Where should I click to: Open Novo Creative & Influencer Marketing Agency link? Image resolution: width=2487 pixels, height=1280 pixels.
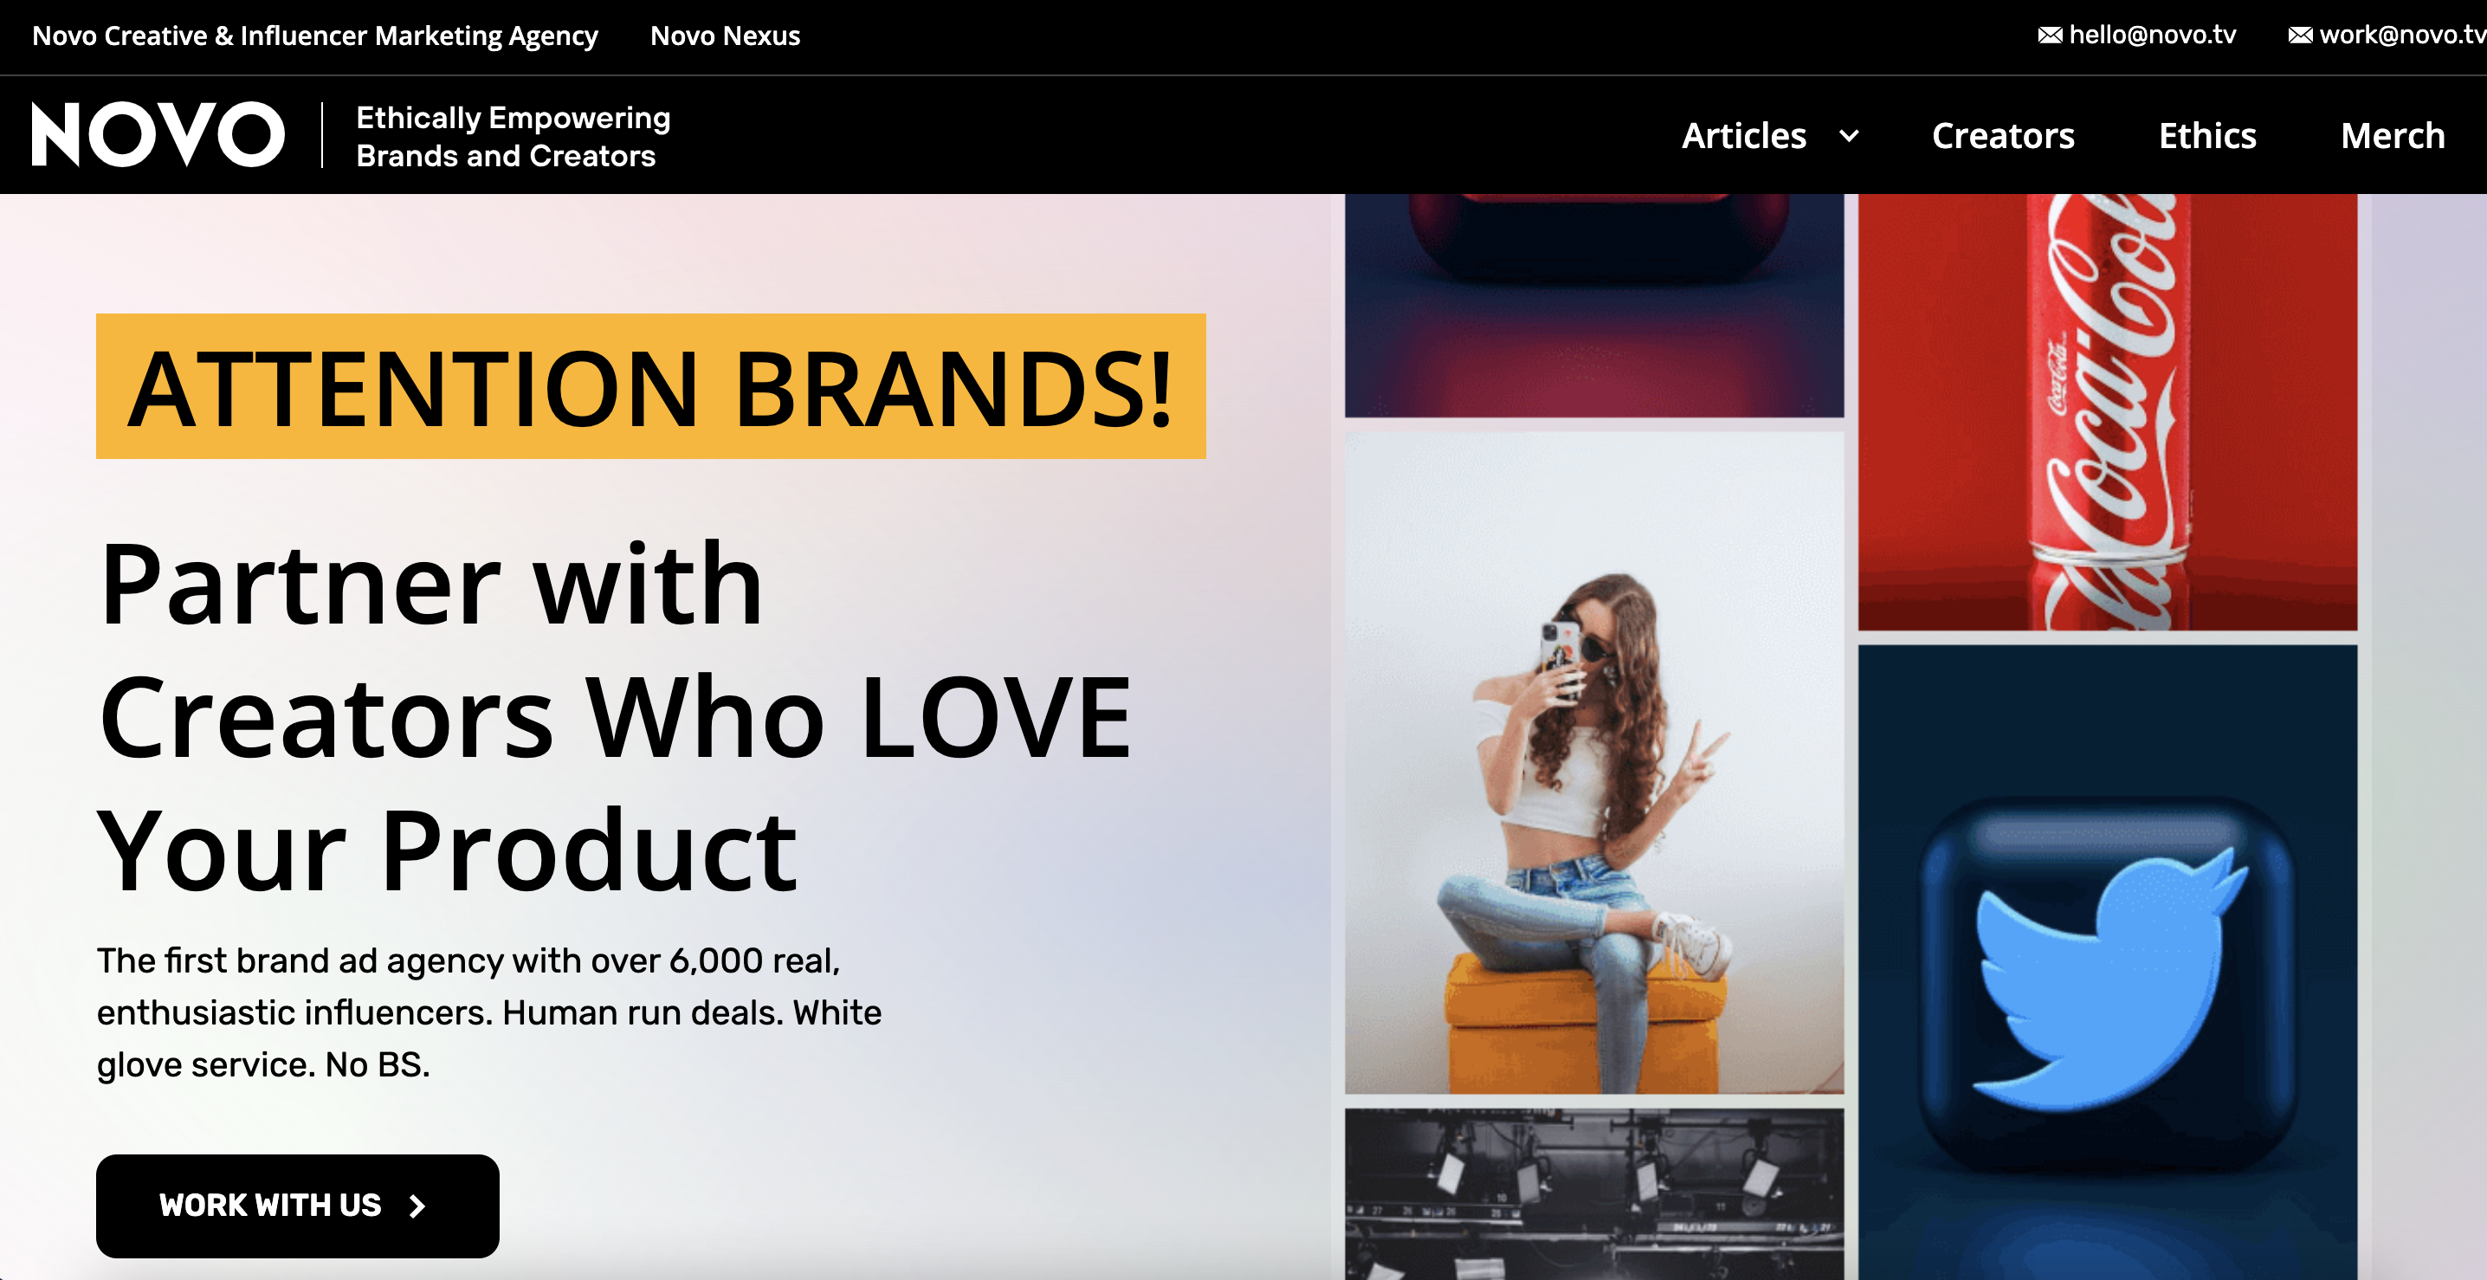click(314, 36)
